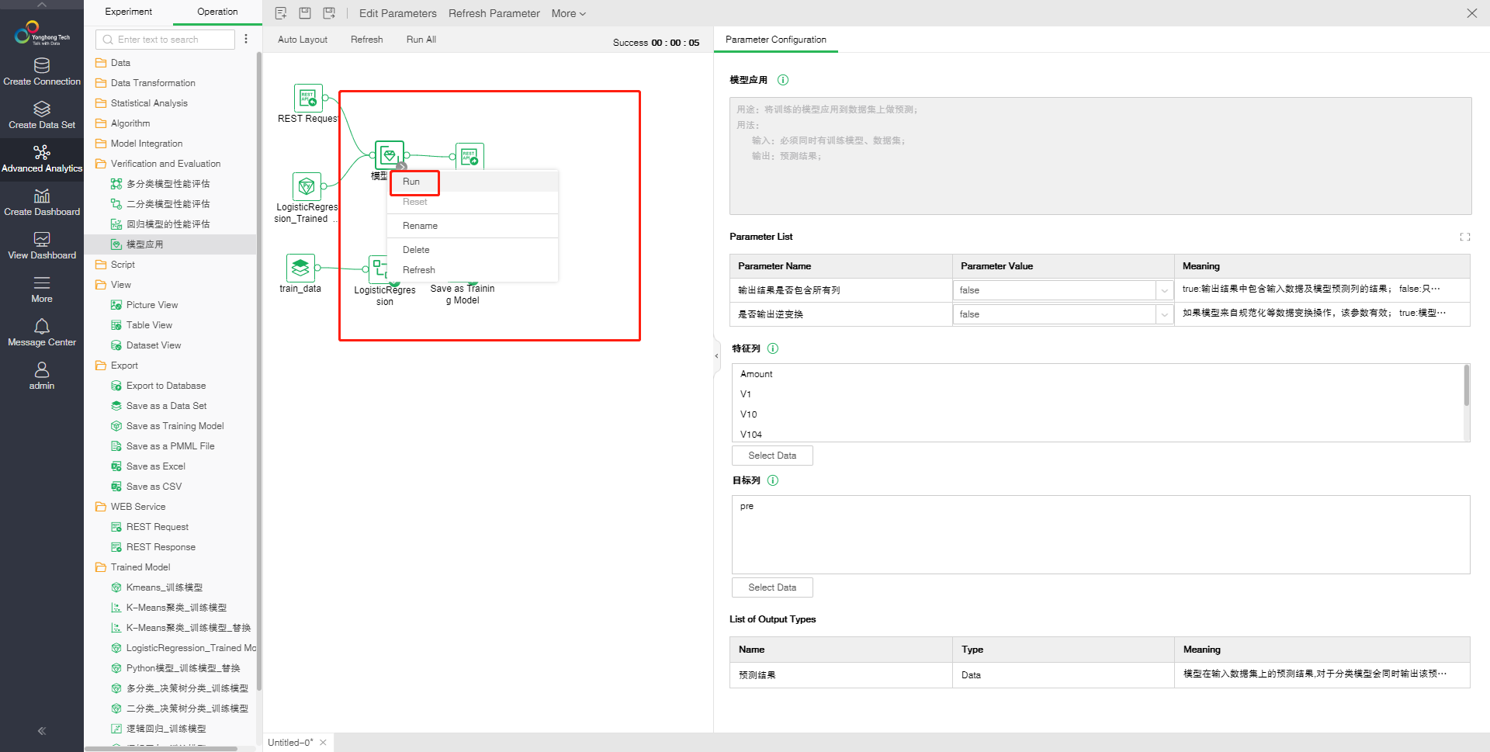Click the info icon next to 目标列
The width and height of the screenshot is (1490, 752).
[x=773, y=480]
